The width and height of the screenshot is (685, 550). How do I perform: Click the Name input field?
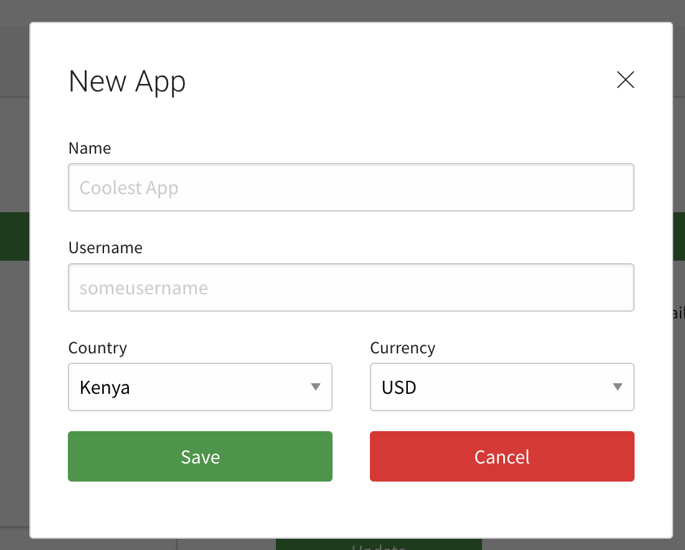coord(351,187)
